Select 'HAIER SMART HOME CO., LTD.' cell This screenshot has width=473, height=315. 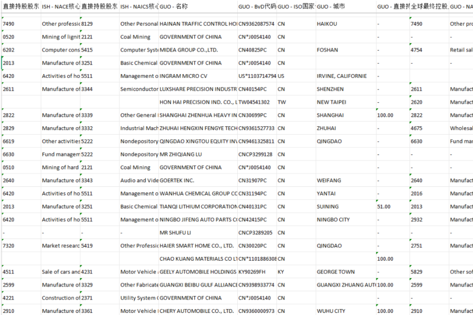[198, 246]
